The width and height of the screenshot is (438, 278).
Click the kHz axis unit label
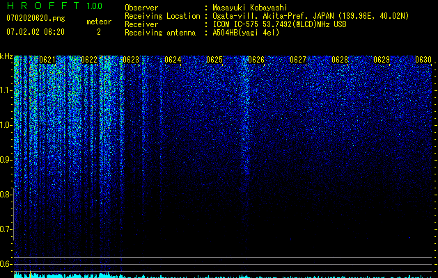6,56
